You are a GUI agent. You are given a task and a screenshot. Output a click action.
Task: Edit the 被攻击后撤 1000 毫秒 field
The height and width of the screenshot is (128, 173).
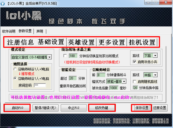click(x=114, y=88)
